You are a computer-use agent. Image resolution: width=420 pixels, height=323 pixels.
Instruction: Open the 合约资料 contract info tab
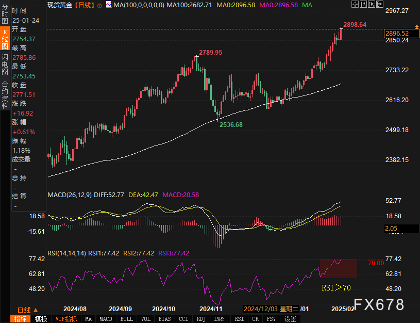pos(5,91)
